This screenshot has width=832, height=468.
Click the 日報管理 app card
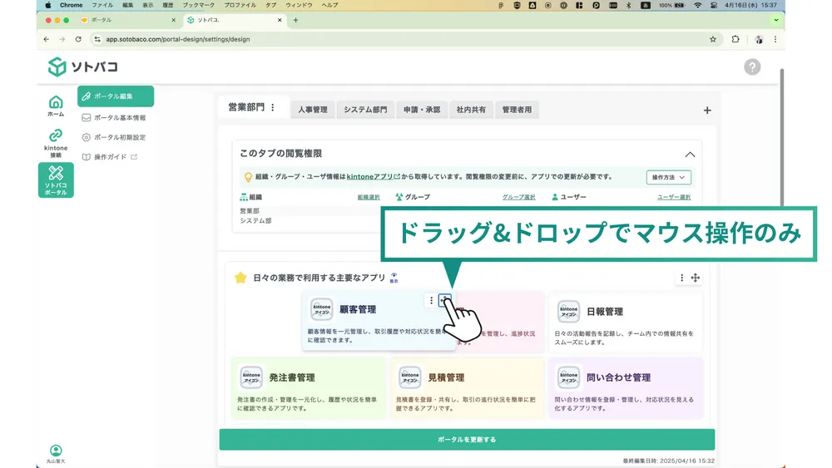point(626,322)
